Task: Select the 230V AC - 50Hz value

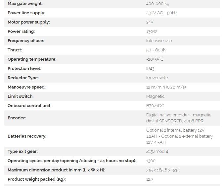Action: pyautogui.click(x=161, y=13)
